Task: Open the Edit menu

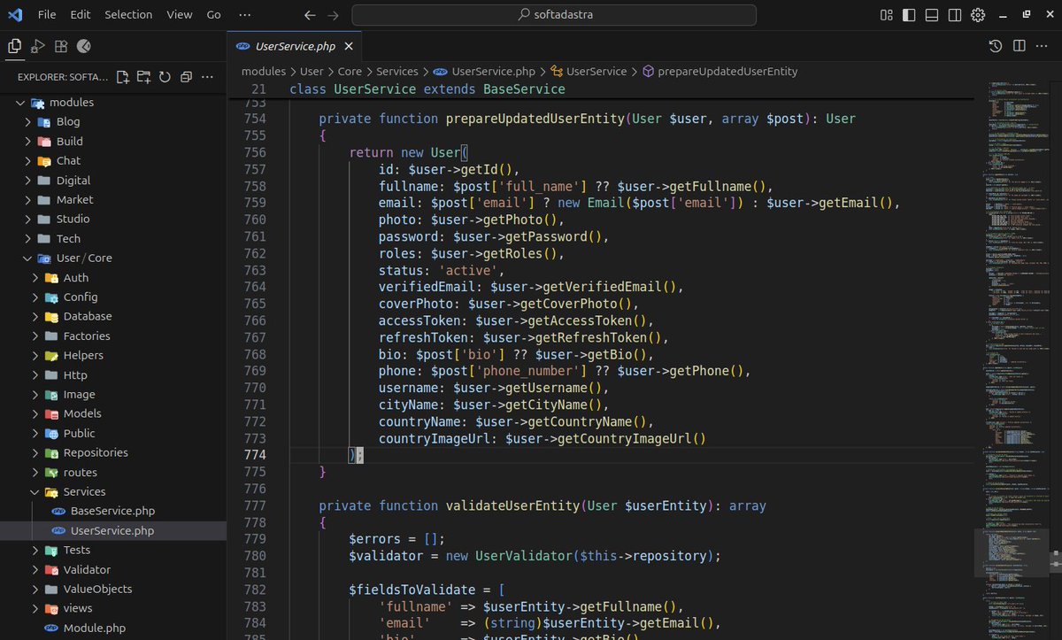Action: click(x=81, y=15)
